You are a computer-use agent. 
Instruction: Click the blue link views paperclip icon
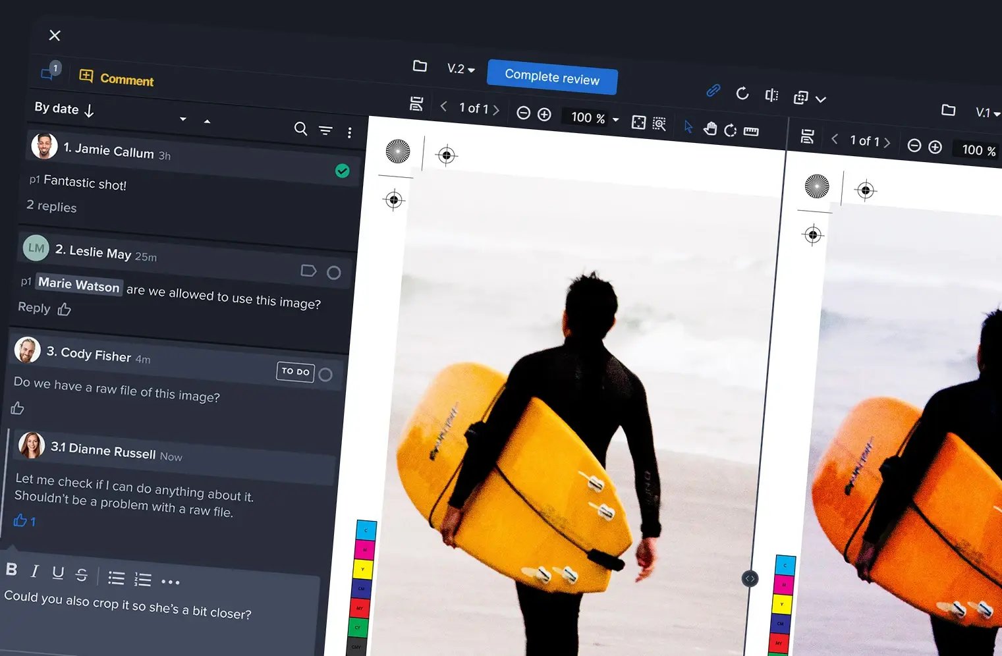click(x=713, y=91)
